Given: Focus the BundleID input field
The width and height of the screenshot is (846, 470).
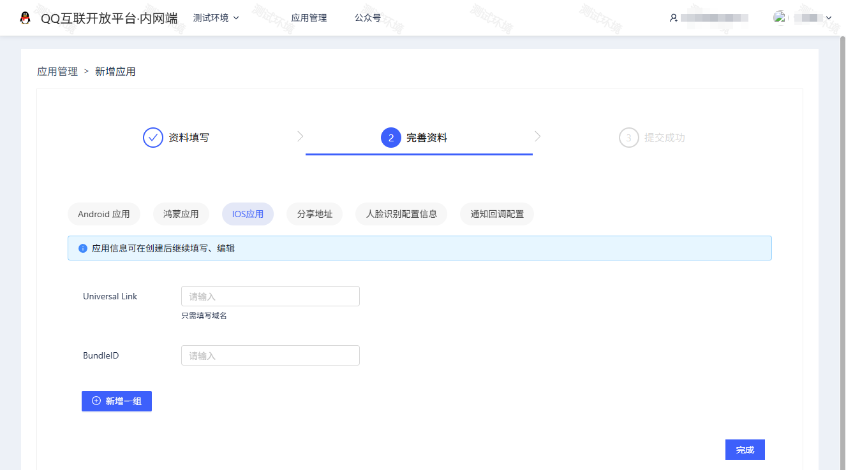Looking at the screenshot, I should (271, 355).
